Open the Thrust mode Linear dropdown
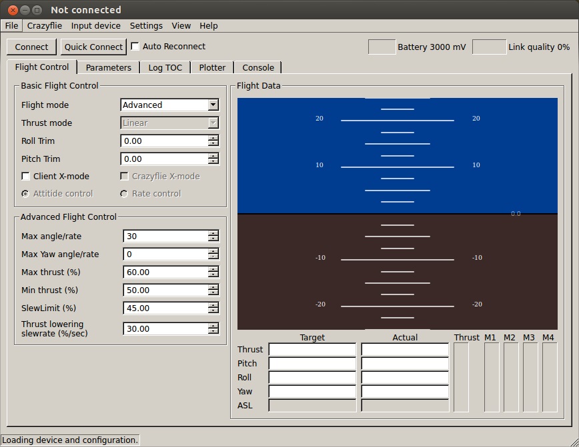The width and height of the screenshot is (579, 447). [170, 123]
